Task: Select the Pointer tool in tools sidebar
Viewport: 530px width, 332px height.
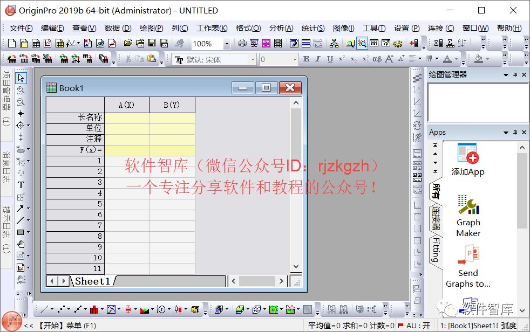Action: click(x=21, y=78)
